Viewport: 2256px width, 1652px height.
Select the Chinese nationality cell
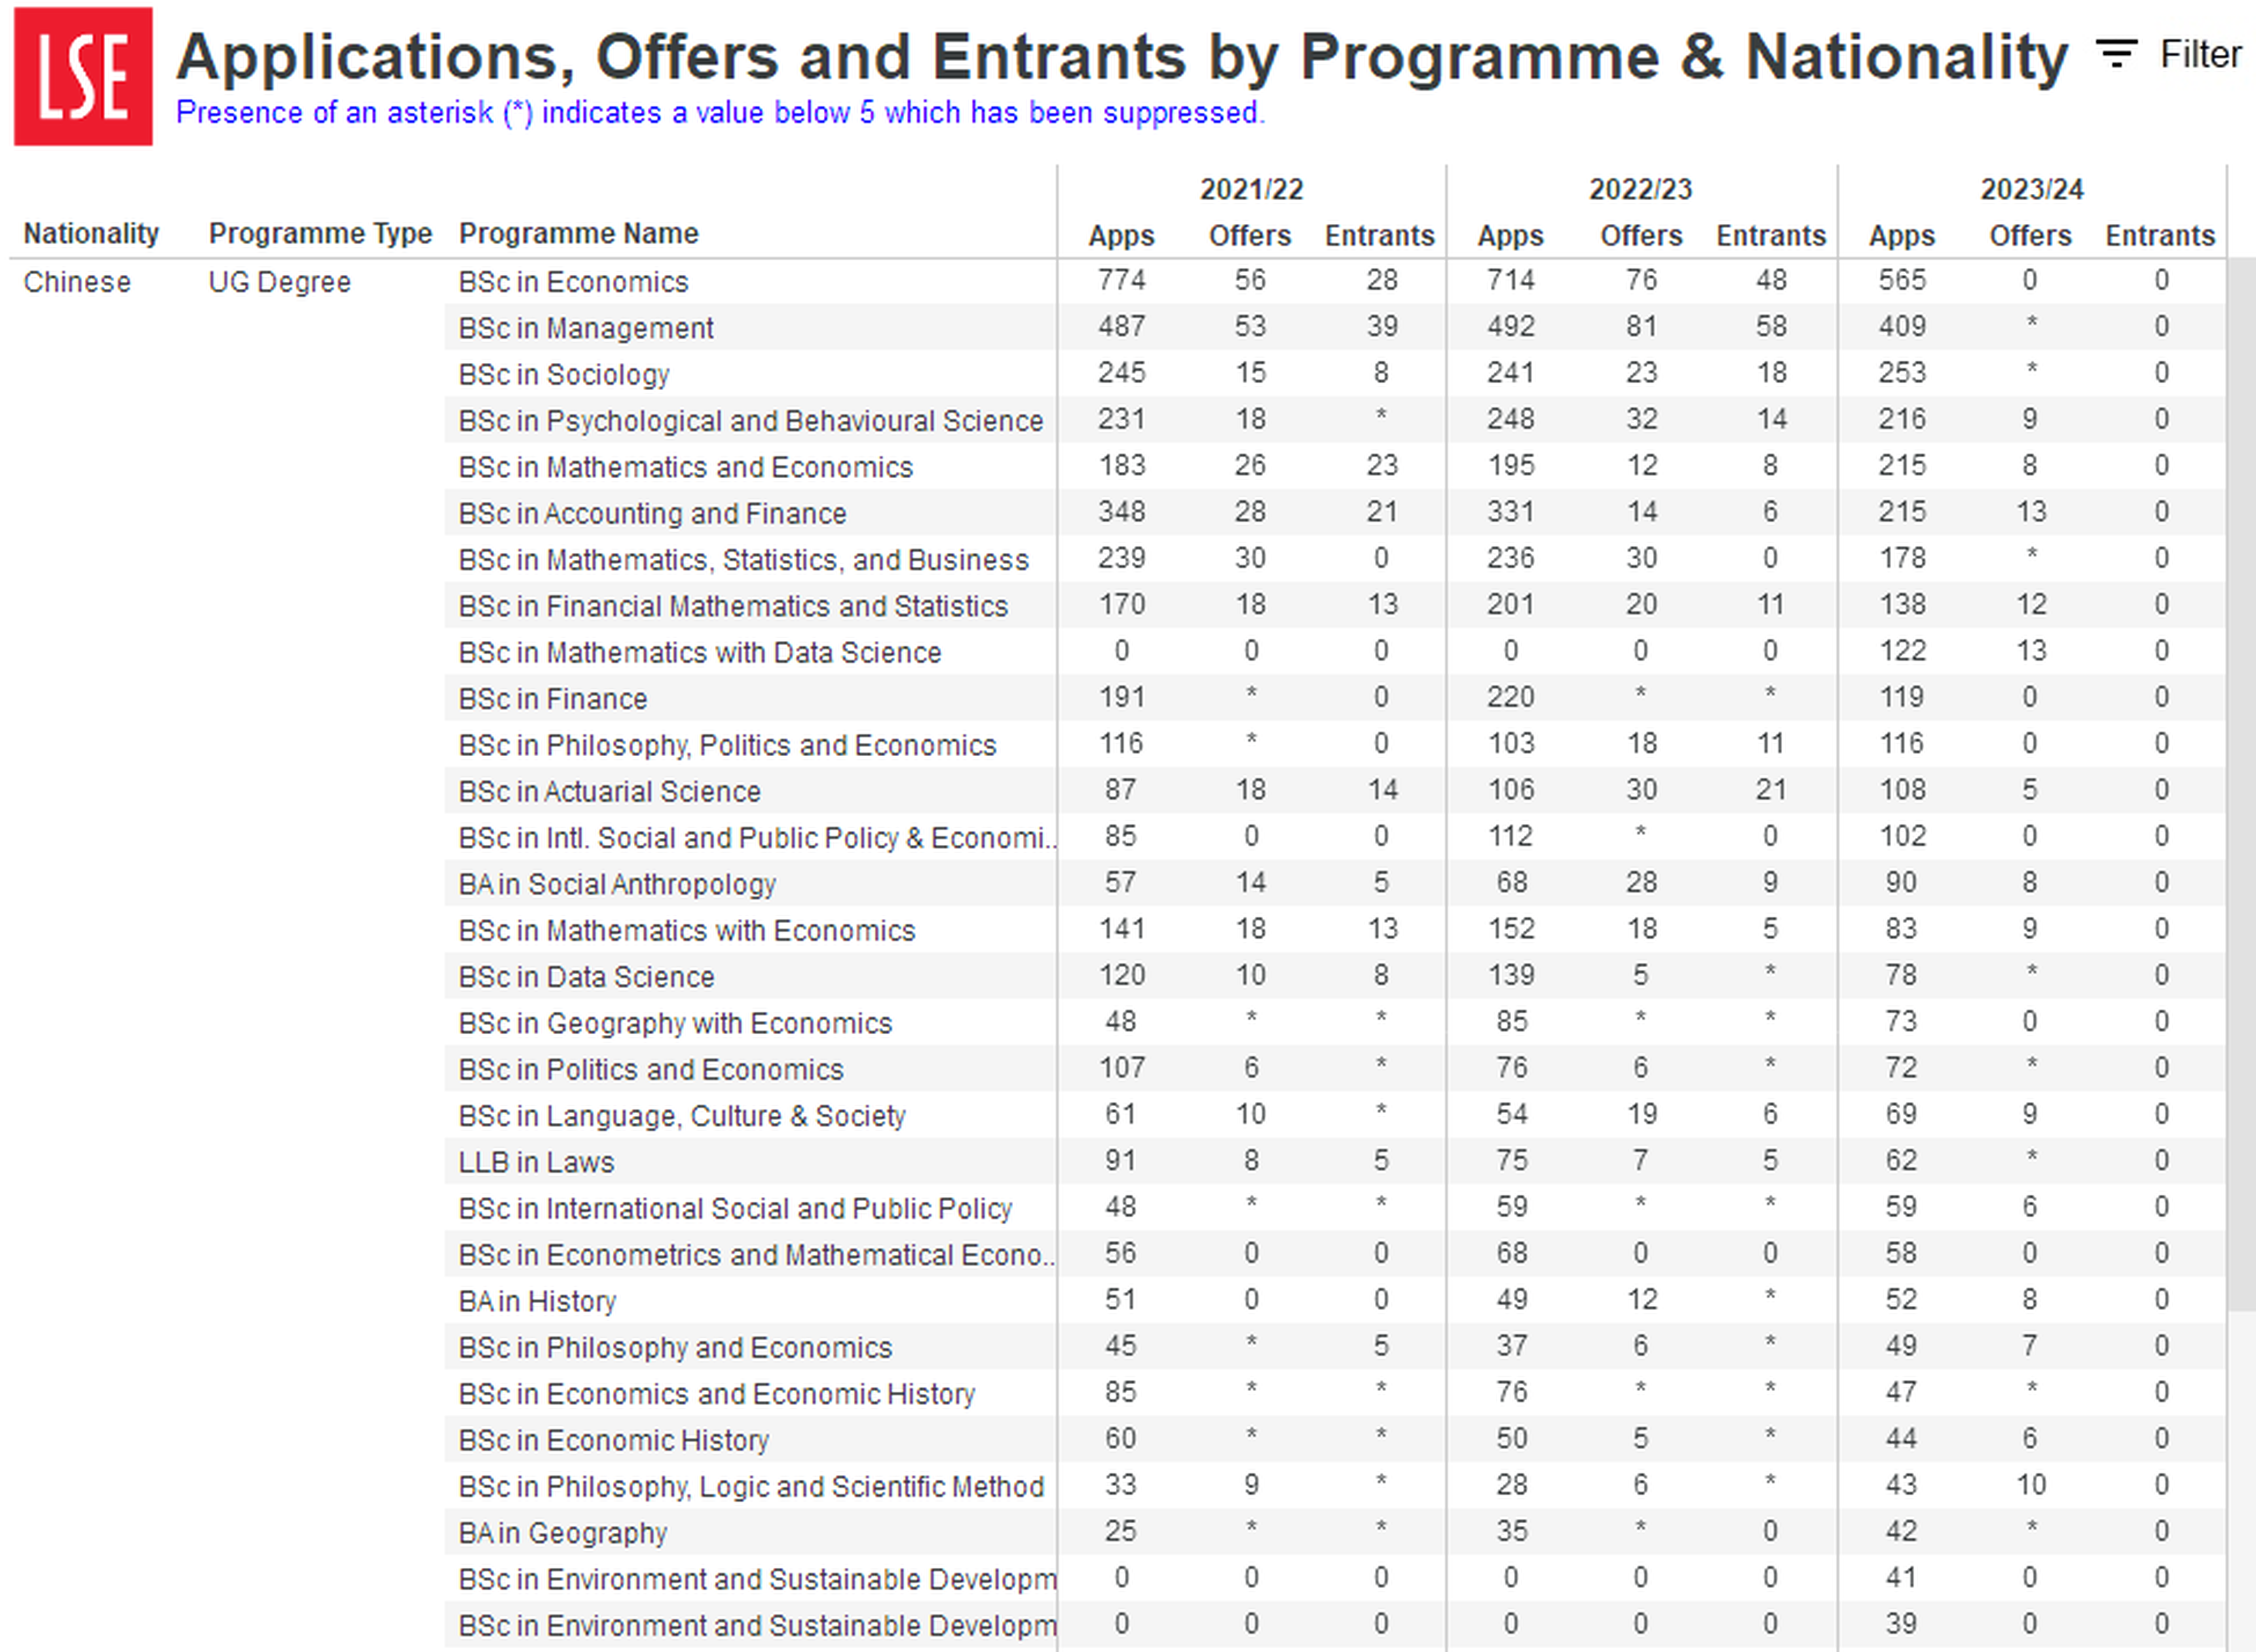[77, 282]
